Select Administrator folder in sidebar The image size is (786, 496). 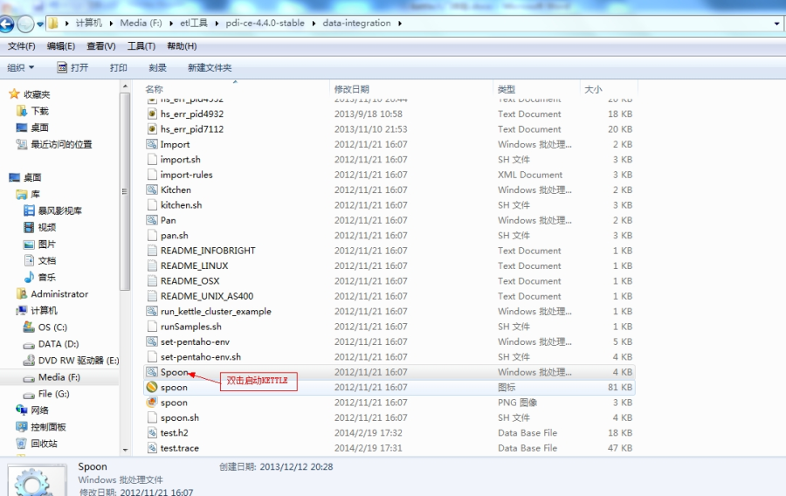coord(52,294)
